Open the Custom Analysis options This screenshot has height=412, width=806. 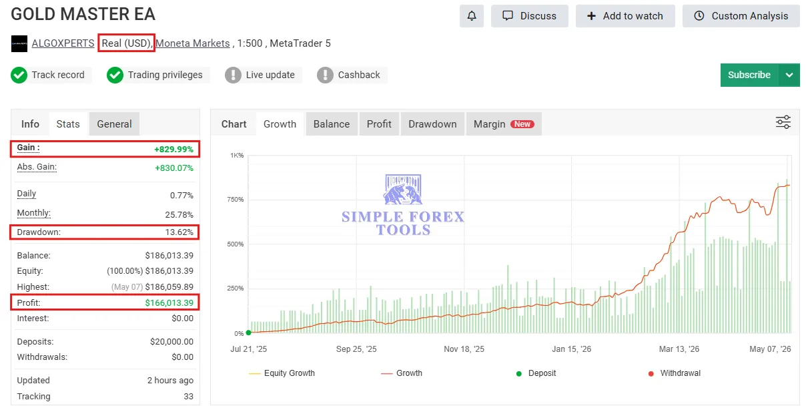(741, 16)
